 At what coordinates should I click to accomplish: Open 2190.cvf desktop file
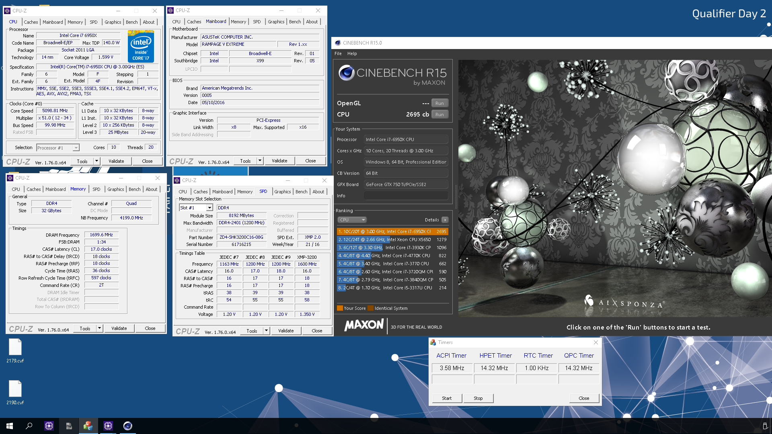pyautogui.click(x=15, y=392)
